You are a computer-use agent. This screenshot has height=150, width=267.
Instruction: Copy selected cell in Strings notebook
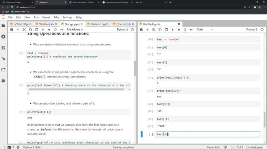pos(30,30)
